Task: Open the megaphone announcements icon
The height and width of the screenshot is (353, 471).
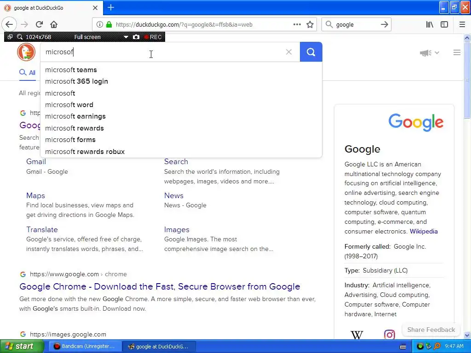Action: coord(425,53)
